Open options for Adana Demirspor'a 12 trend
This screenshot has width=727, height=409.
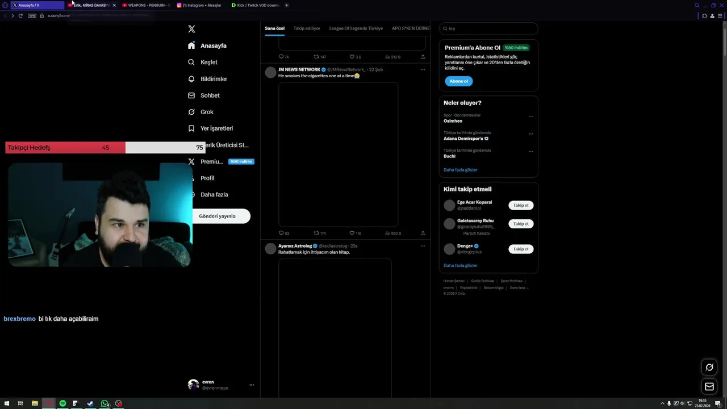click(x=530, y=133)
